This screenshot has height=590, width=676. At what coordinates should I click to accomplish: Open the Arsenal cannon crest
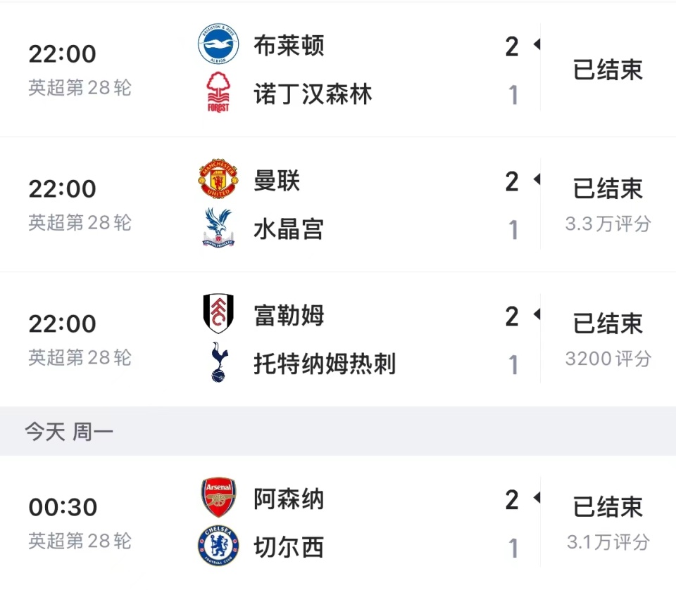tap(218, 498)
